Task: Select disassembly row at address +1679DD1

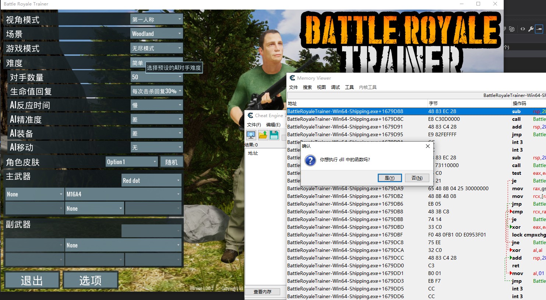Action: (x=416, y=273)
